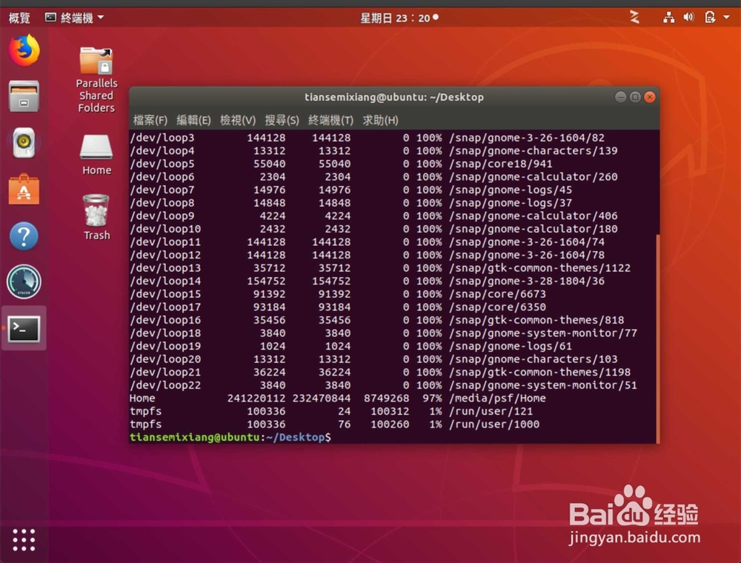Click /snap/gtk-common-themes/1122 path
741x563 pixels.
(539, 268)
